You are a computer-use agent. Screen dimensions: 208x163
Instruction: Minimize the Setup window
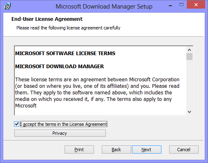point(170,5)
